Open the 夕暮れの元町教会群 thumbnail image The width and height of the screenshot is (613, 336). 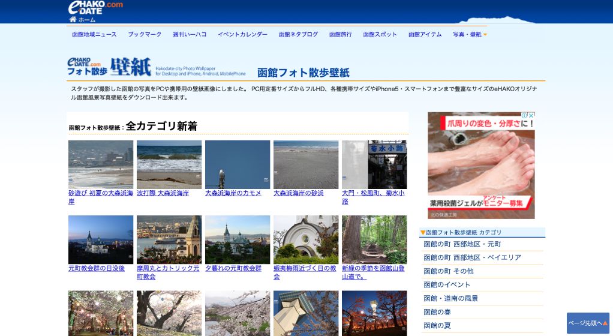[x=238, y=239]
